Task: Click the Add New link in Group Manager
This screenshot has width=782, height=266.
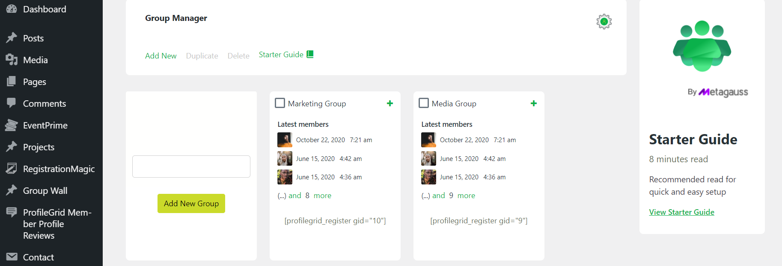Action: click(x=161, y=56)
